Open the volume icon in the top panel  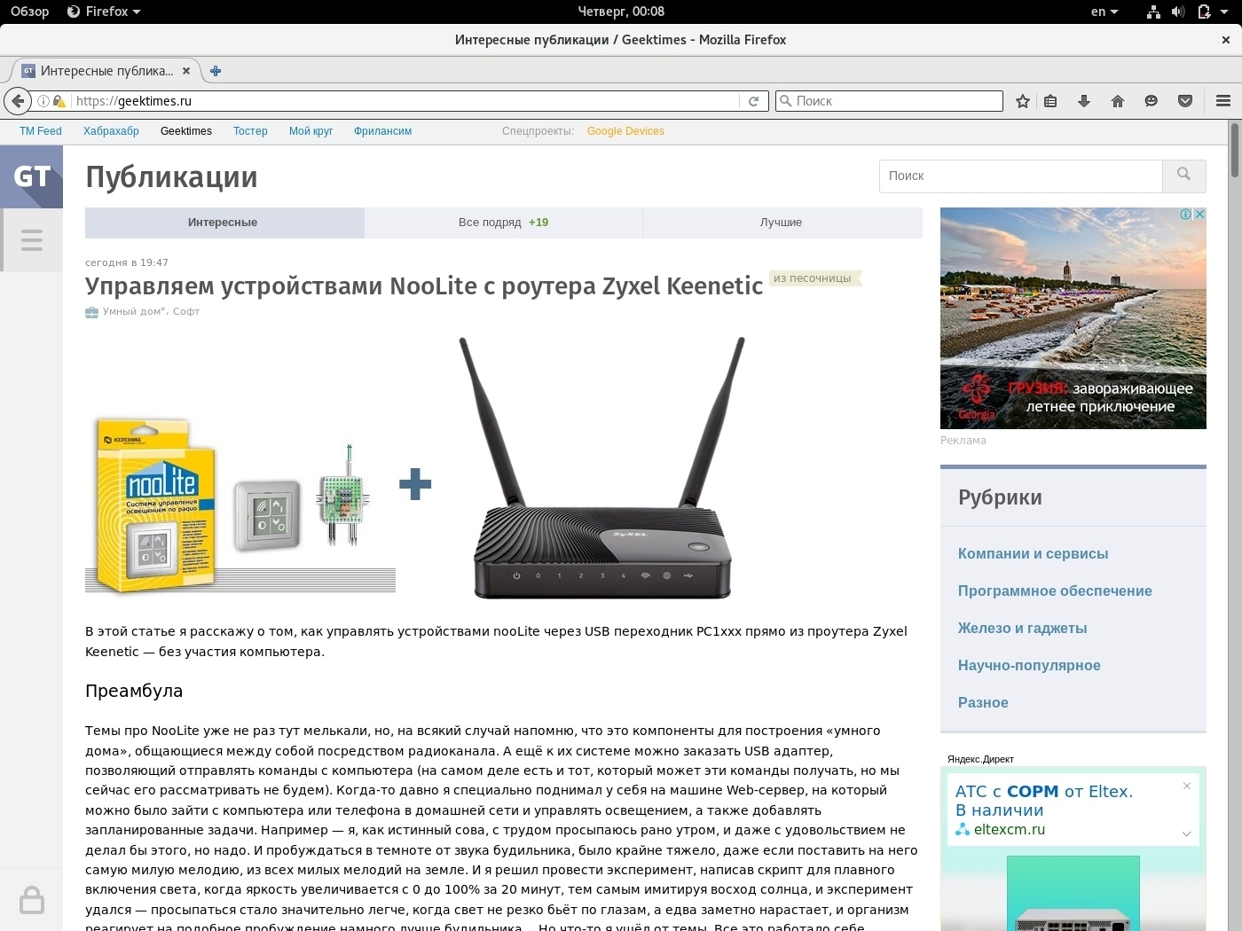point(1178,12)
